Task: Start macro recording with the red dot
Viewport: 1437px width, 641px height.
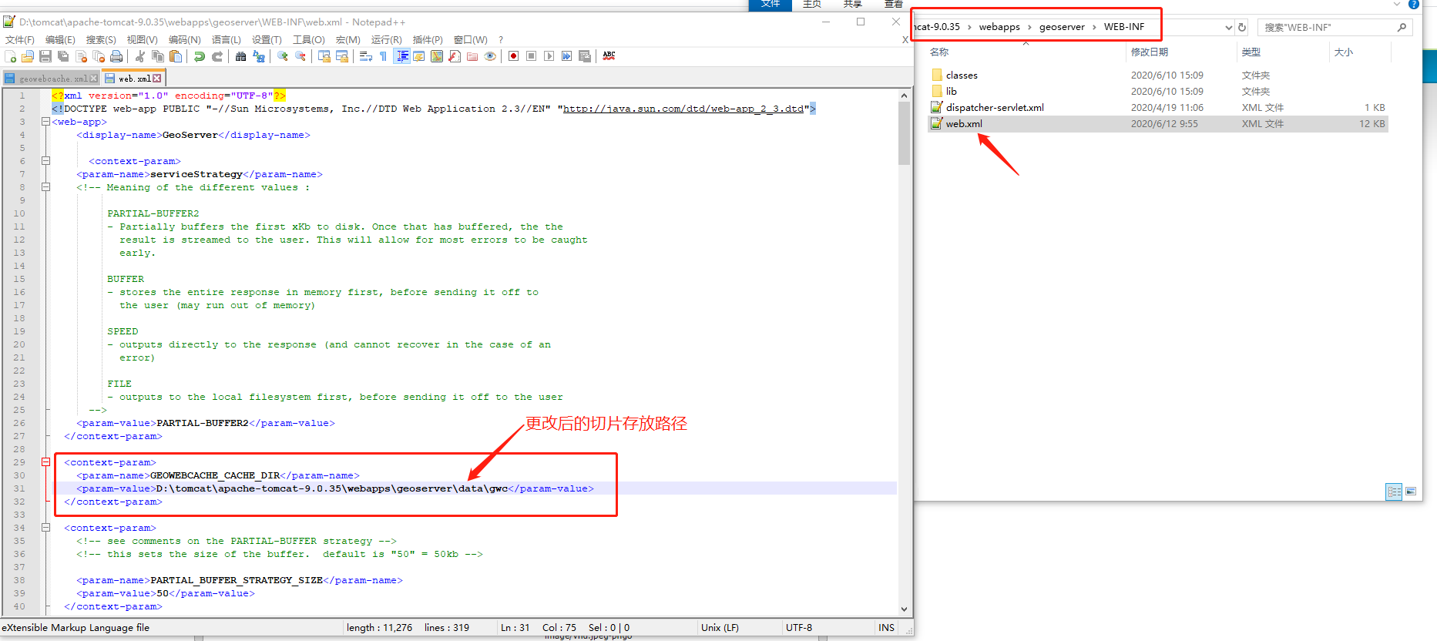Action: point(514,56)
